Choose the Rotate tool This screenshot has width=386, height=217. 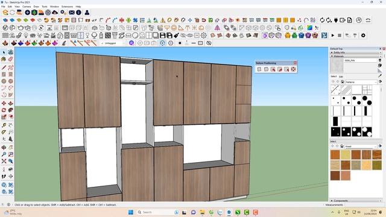click(4, 110)
